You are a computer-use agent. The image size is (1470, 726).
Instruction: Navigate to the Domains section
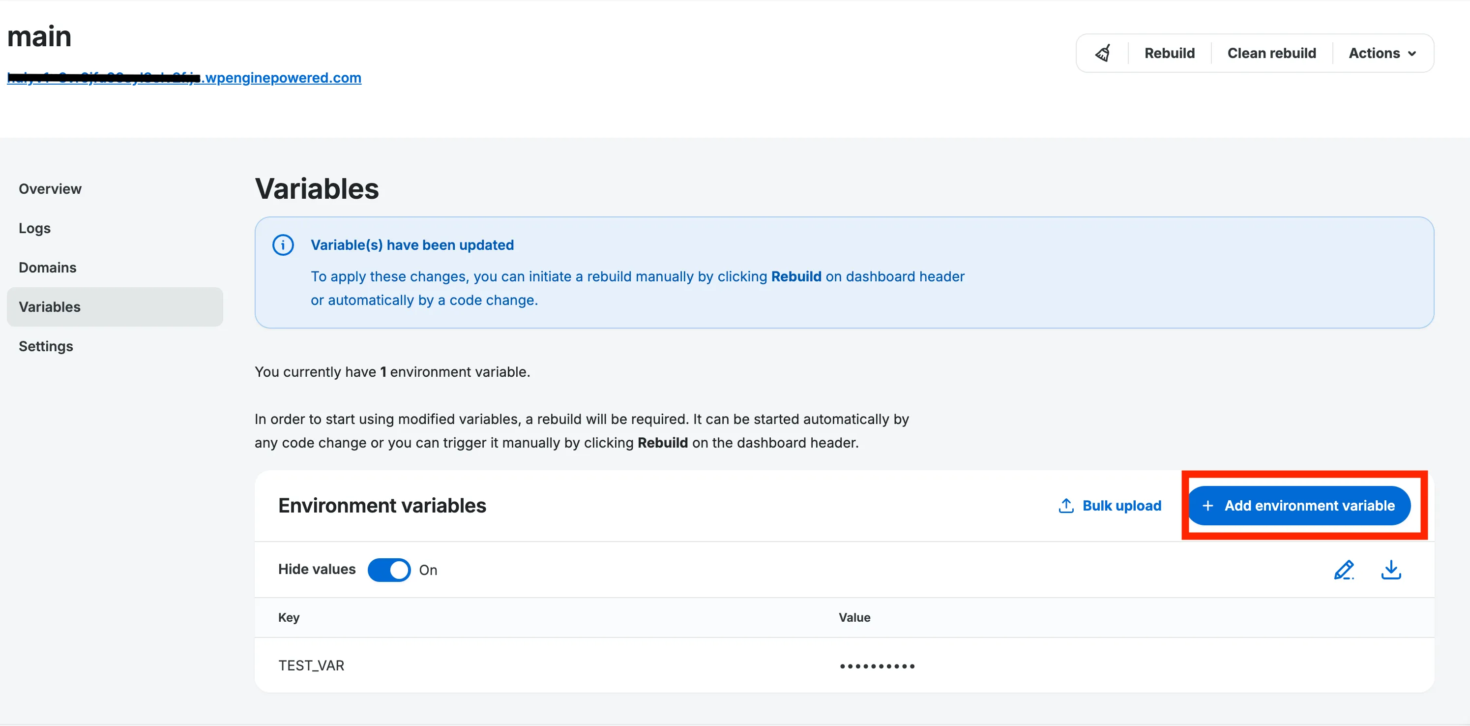pyautogui.click(x=47, y=267)
